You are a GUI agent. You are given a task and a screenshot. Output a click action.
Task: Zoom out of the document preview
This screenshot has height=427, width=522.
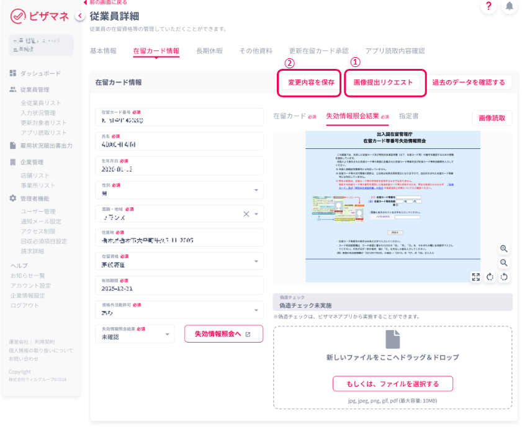503,263
